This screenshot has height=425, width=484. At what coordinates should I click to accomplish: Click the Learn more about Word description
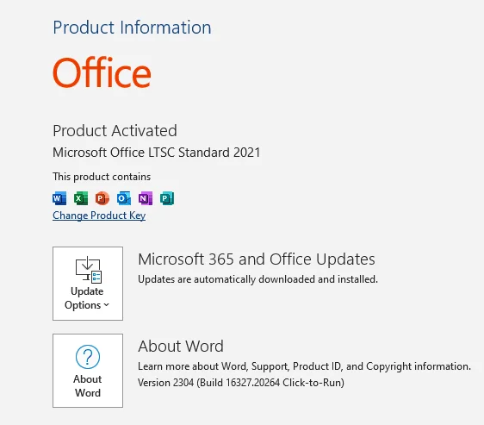click(304, 366)
